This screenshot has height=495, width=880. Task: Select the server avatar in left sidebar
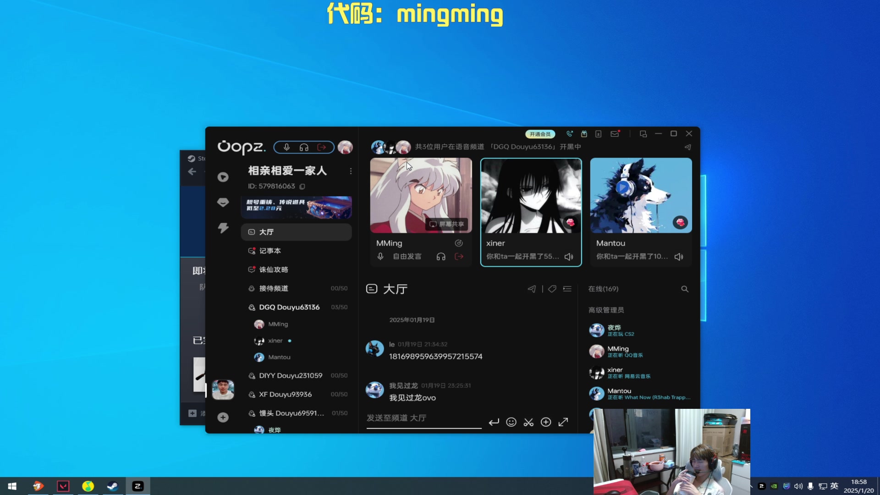coord(223,390)
